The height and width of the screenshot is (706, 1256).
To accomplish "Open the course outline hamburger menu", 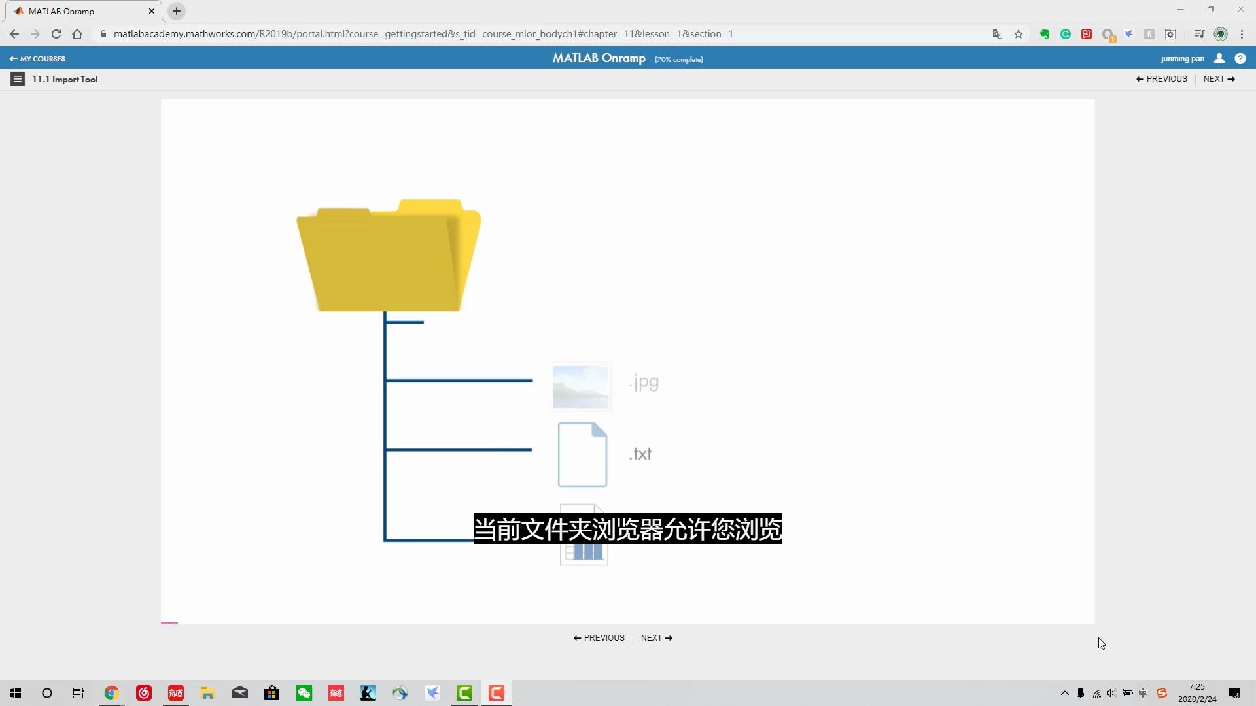I will (18, 79).
